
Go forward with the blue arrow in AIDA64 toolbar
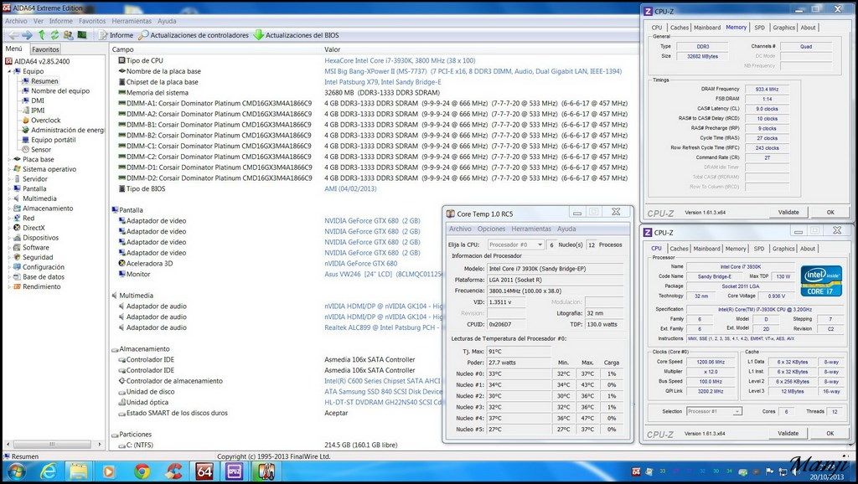point(27,35)
